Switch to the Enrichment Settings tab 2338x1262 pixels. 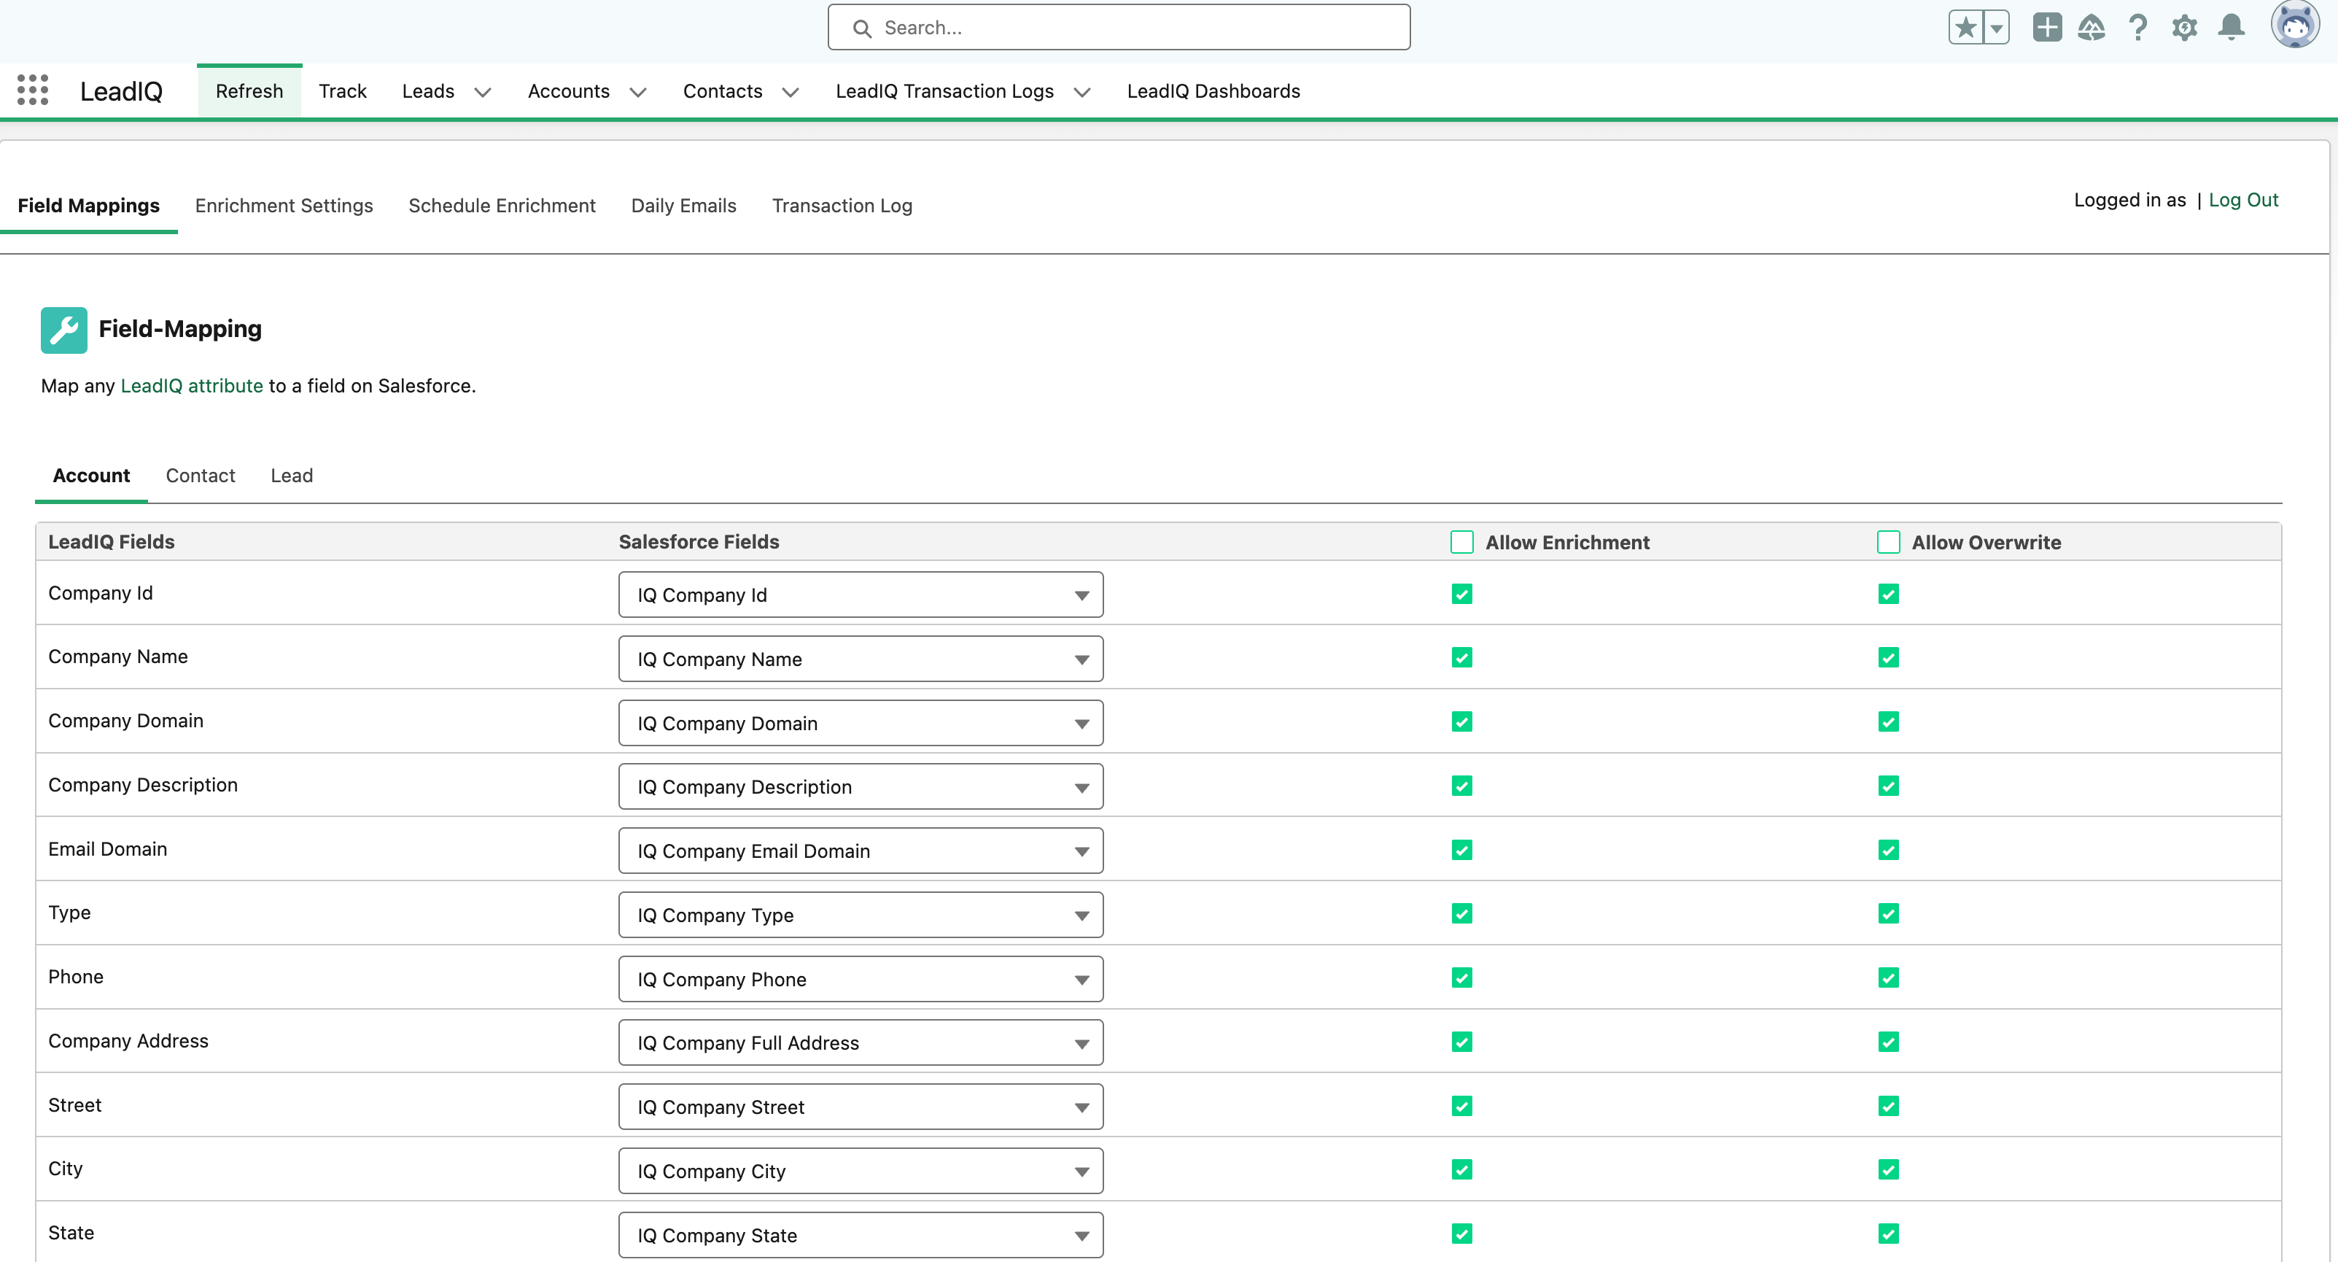pyautogui.click(x=283, y=205)
